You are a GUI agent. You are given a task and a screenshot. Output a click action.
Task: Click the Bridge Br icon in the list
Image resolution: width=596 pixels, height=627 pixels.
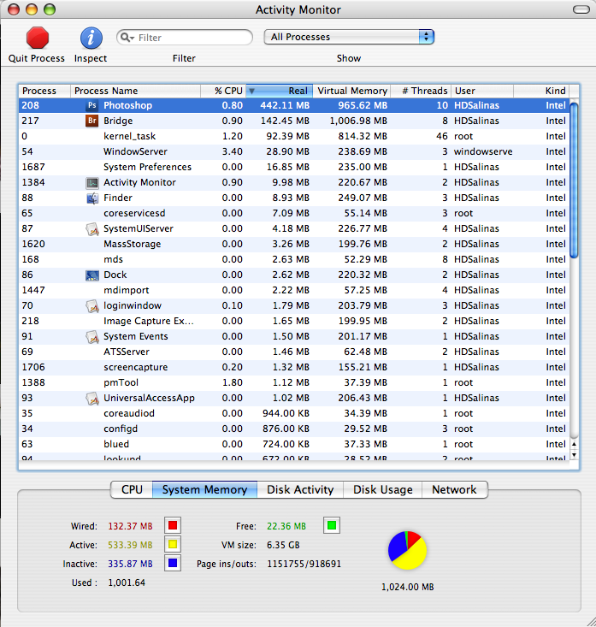(92, 121)
